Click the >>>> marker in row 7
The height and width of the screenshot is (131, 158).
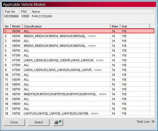100,60
